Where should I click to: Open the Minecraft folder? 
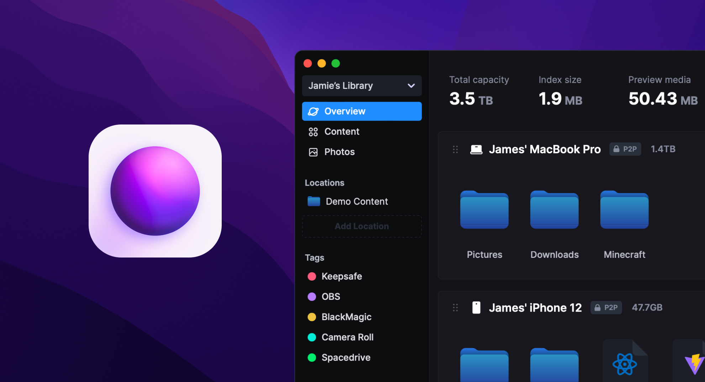(624, 211)
